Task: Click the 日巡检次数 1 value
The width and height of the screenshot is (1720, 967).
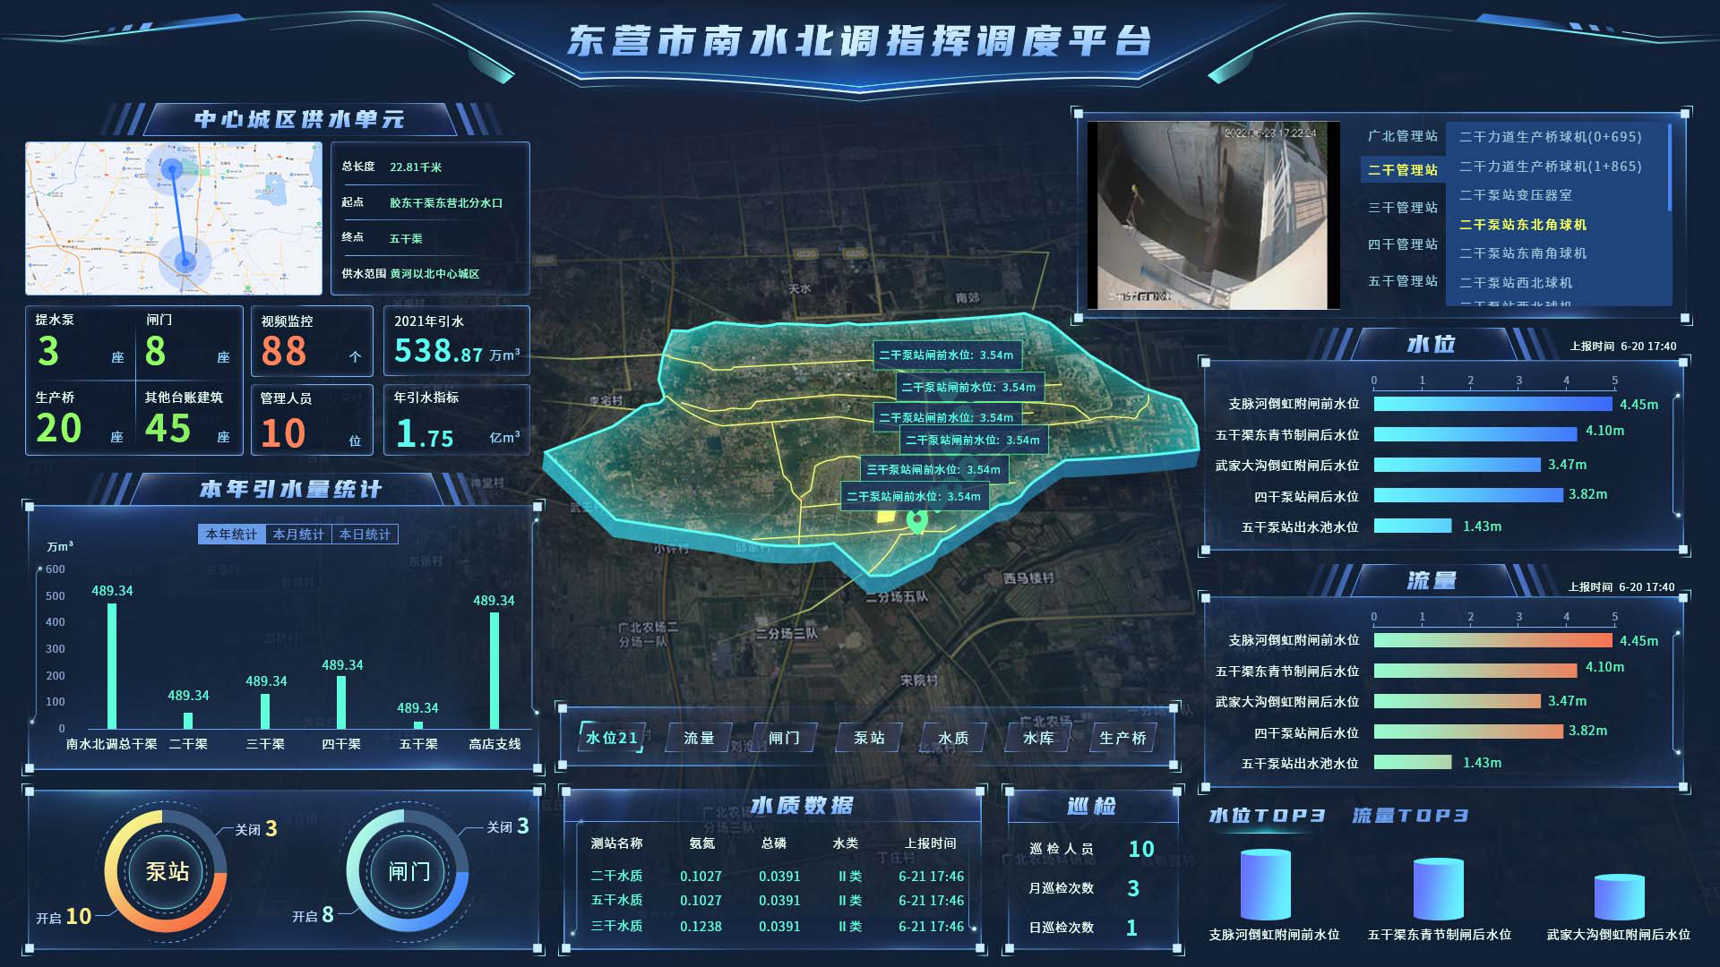Action: [x=1131, y=928]
